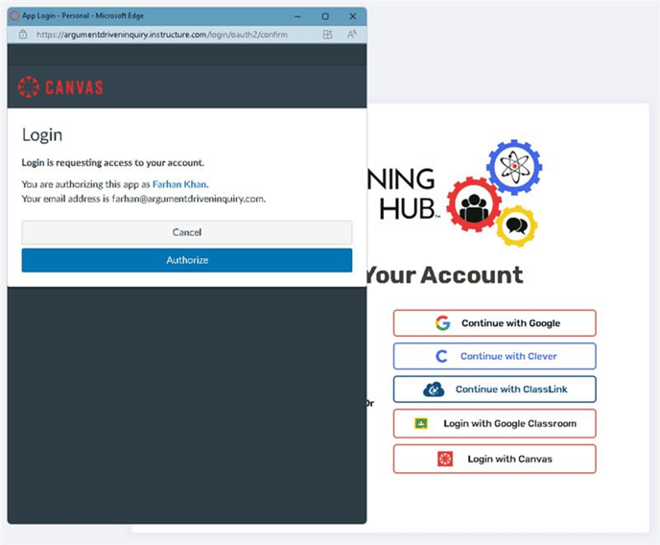Screen dimensions: 660x545
Task: Click the yellow chat bubbles gear icon
Action: pos(516,226)
